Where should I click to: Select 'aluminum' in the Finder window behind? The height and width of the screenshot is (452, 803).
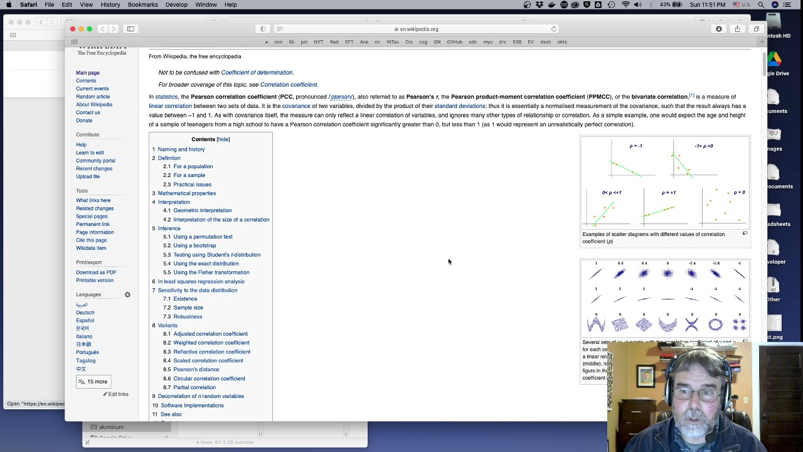(x=111, y=427)
